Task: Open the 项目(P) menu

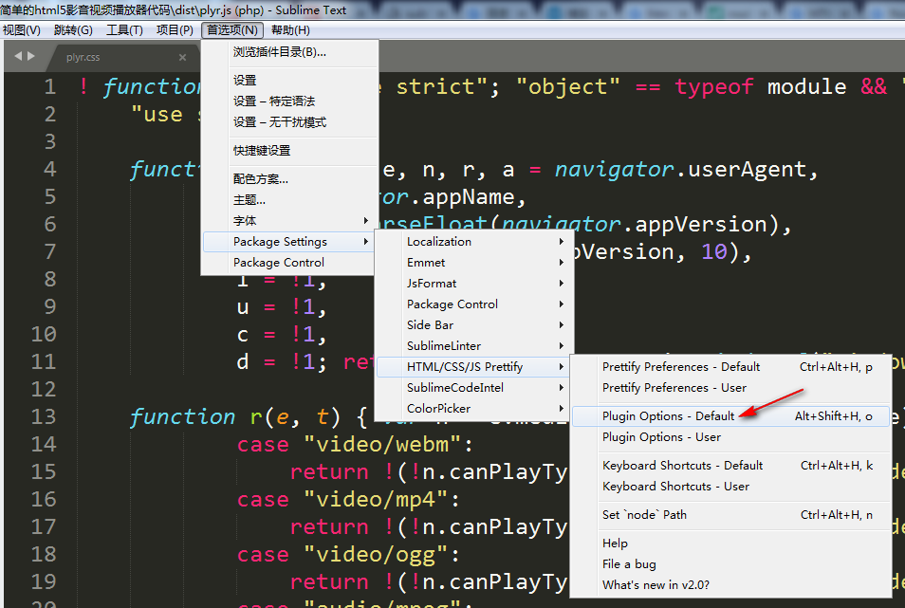Action: tap(175, 30)
